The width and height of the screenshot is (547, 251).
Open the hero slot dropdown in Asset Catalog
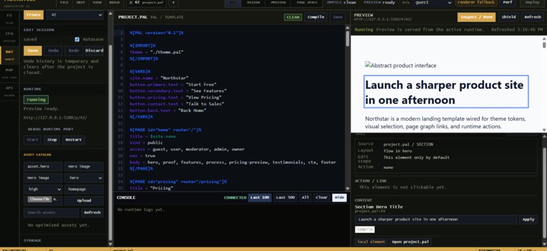84,178
